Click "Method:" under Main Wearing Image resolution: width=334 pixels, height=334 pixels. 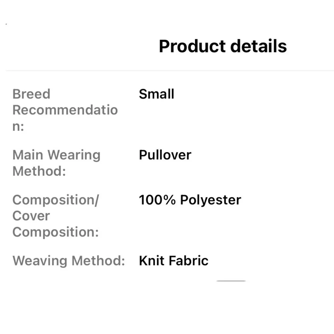[x=39, y=171]
